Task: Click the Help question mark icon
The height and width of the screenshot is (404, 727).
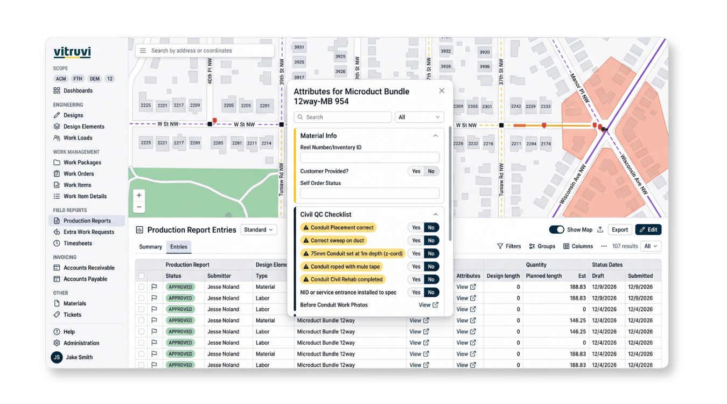Action: coord(57,332)
